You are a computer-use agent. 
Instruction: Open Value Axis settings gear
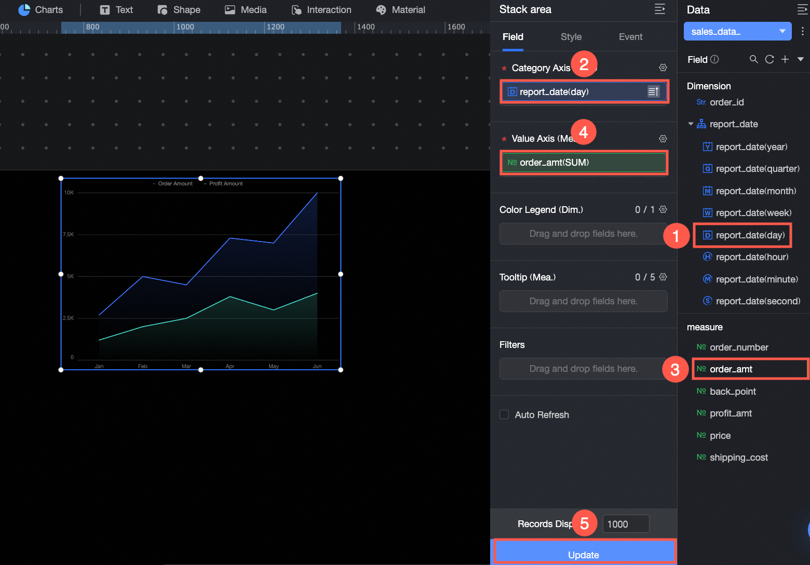[x=663, y=139]
